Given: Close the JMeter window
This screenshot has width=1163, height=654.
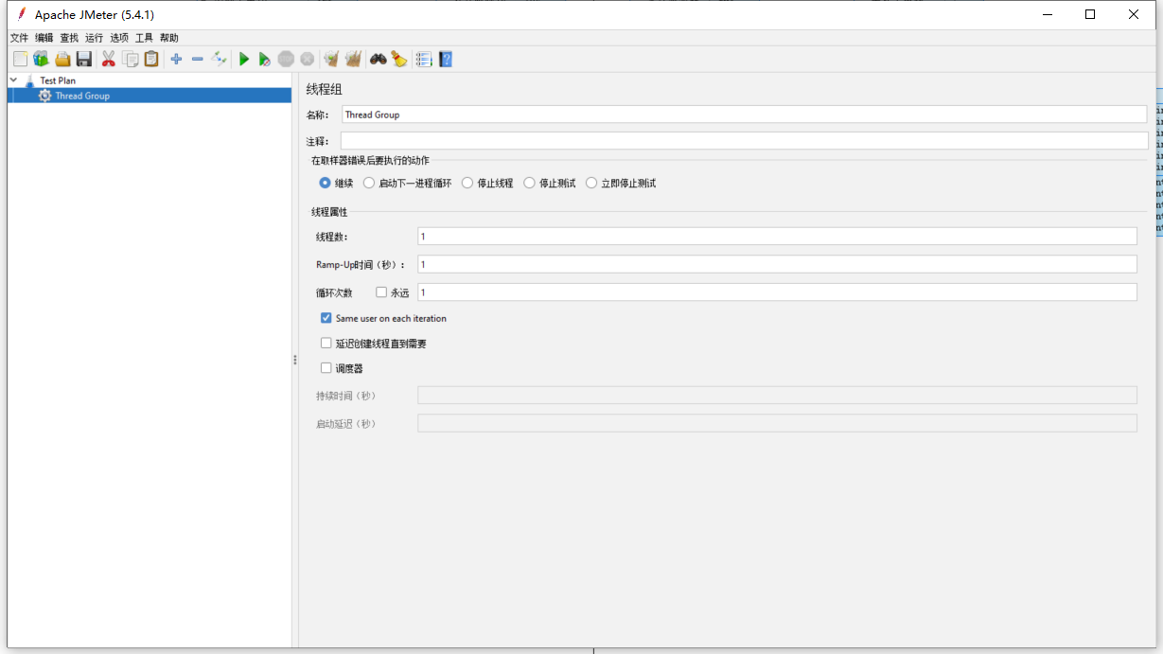Looking at the screenshot, I should pos(1134,14).
